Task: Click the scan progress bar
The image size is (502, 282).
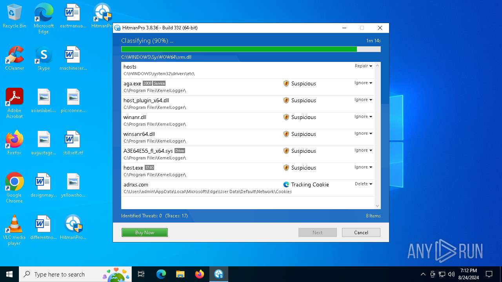Action: point(251,49)
